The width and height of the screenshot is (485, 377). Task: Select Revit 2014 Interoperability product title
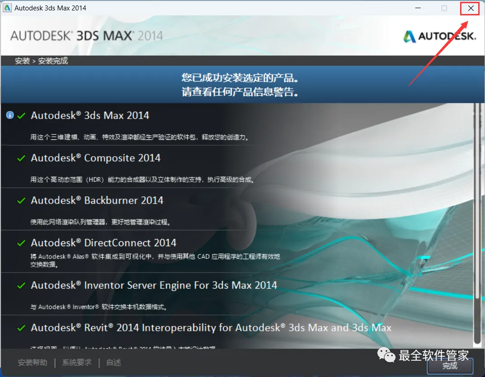211,328
